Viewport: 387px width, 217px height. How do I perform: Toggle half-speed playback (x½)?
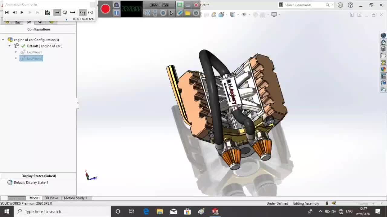82,12
